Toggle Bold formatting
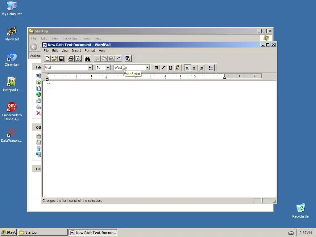The height and width of the screenshot is (237, 316). [156, 68]
